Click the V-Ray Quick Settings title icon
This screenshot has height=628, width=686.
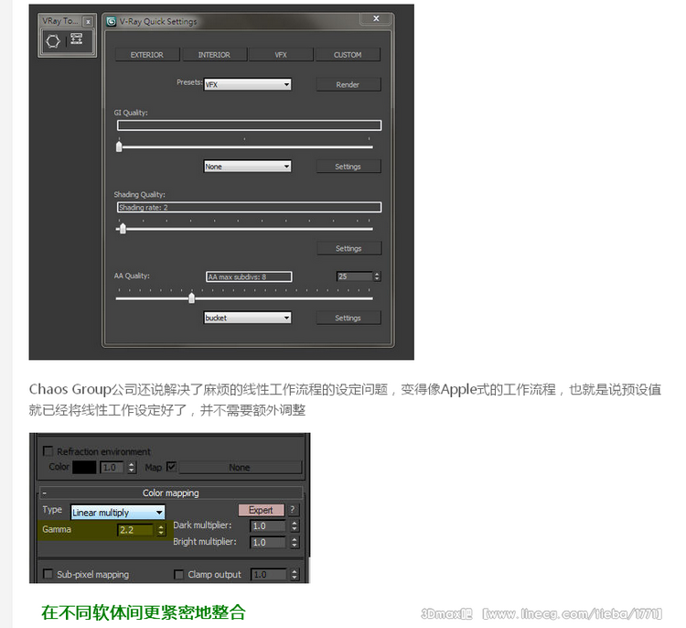tap(112, 21)
